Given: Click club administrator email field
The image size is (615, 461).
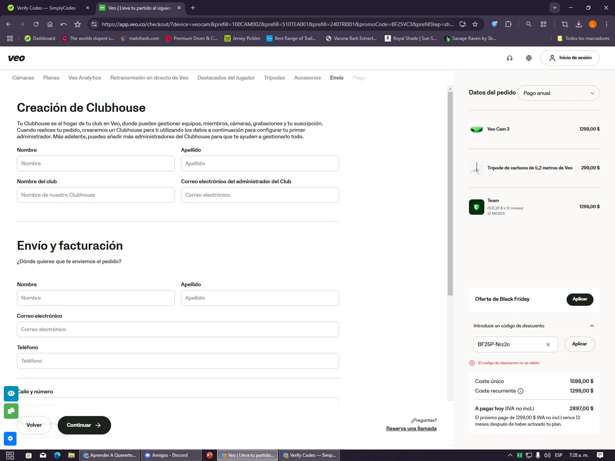Looking at the screenshot, I should click(260, 195).
